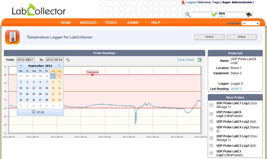
Task: Check UDP Probe LabC2 Log2 checkbox
Action: point(211,146)
